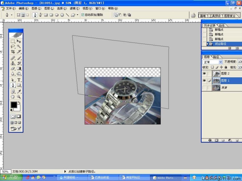Toggle 自动添加/删除 checkbox
The height and width of the screenshot is (181, 242).
(83, 15)
